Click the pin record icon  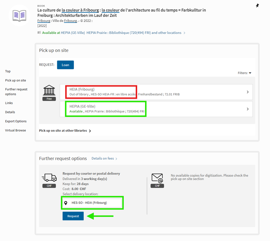[257, 6]
